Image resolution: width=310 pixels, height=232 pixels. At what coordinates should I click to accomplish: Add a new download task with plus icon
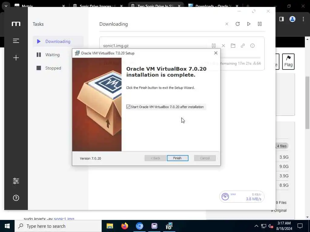point(16,58)
